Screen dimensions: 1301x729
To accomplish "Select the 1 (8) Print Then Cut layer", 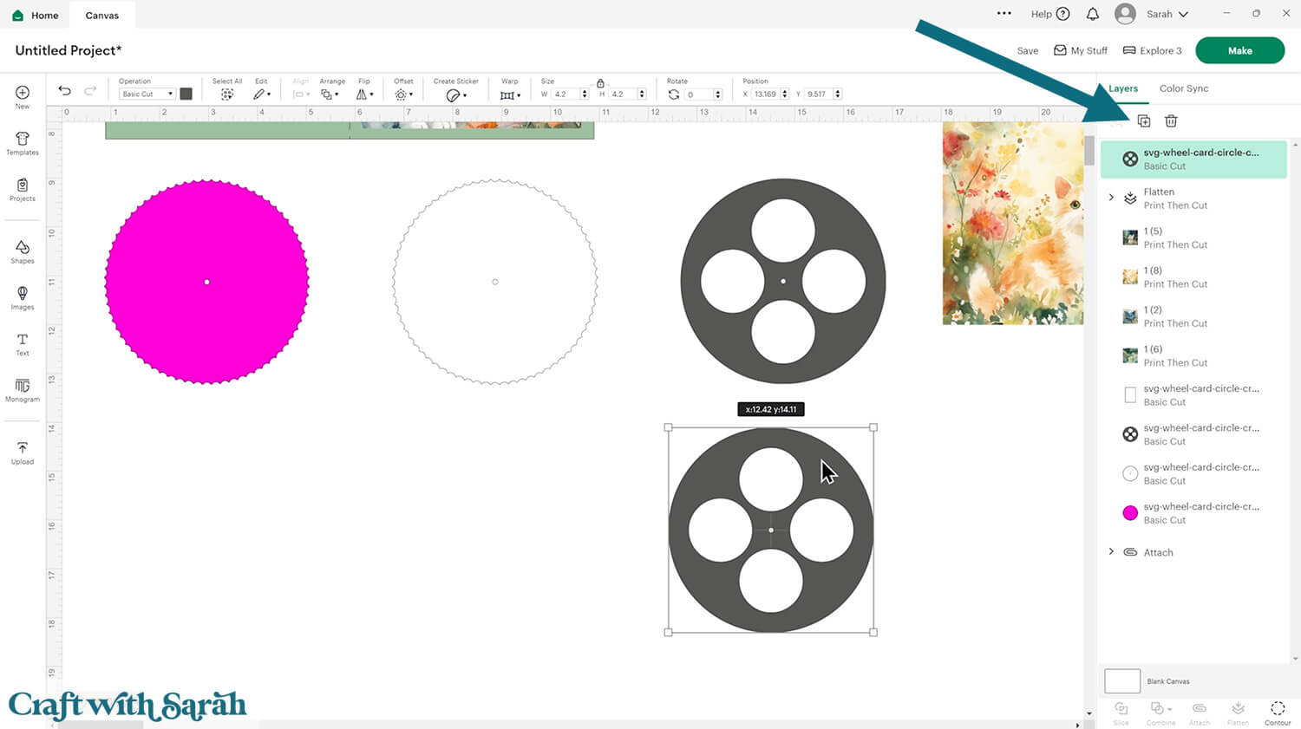I will (1193, 277).
